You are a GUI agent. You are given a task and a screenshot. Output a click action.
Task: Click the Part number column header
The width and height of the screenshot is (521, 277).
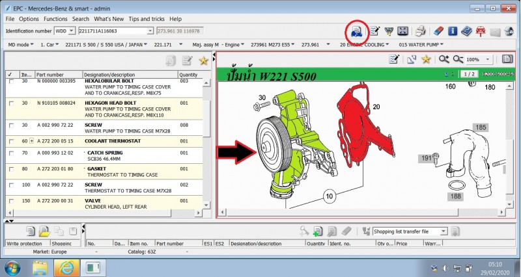[59, 75]
